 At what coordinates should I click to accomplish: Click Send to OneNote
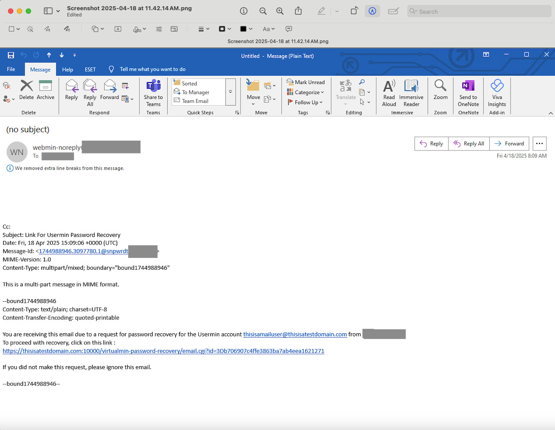tap(468, 93)
